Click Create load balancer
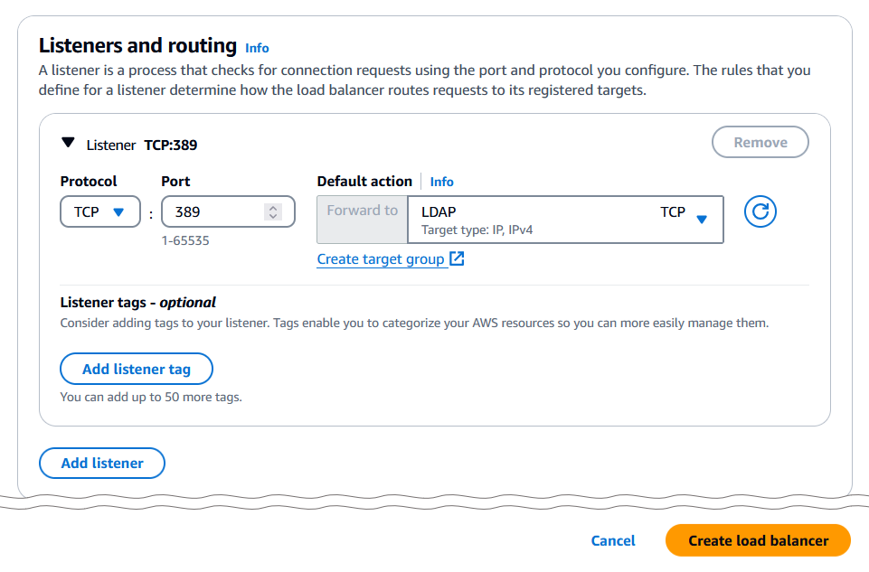Image resolution: width=869 pixels, height=572 pixels. point(758,540)
